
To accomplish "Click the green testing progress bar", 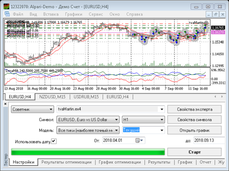I will point(88,152).
